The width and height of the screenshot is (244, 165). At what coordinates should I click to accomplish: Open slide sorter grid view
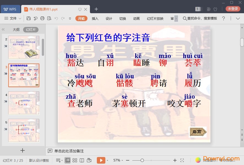tap(75, 160)
